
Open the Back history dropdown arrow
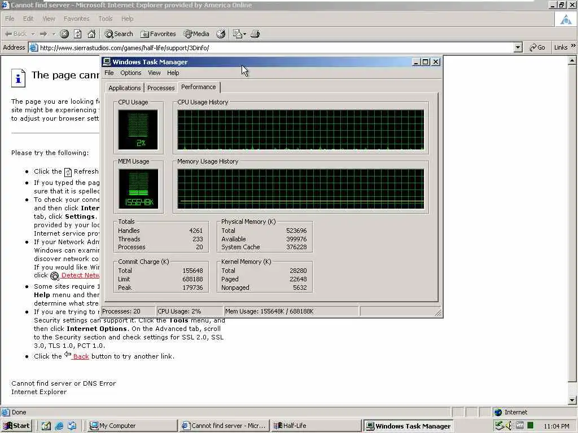pyautogui.click(x=33, y=34)
